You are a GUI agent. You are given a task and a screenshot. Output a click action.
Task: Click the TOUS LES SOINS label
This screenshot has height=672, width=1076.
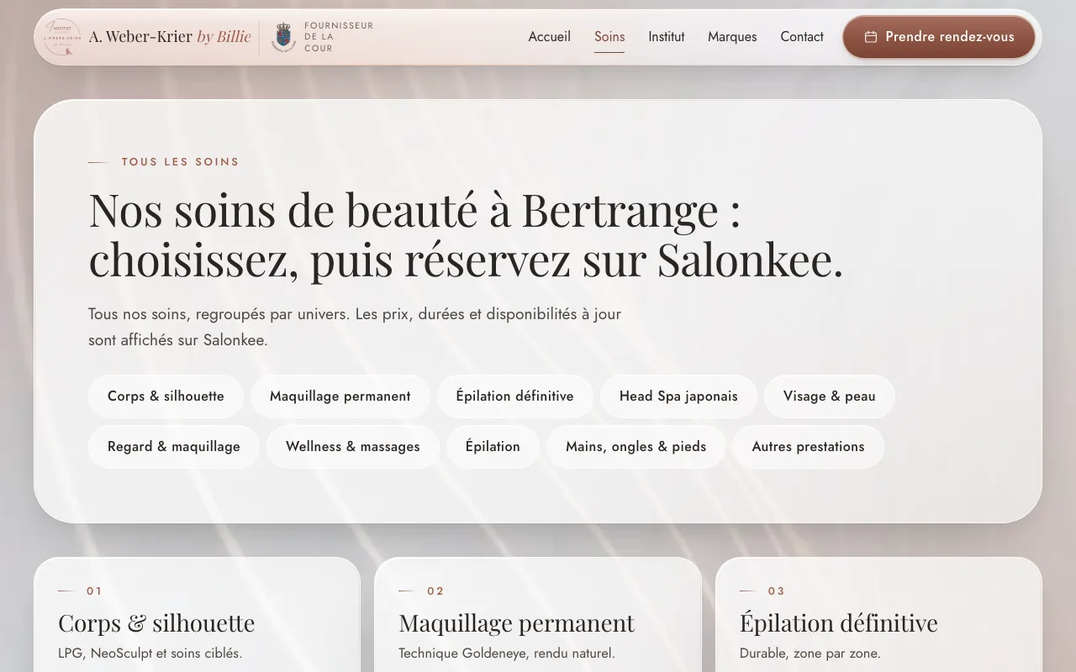pos(181,162)
